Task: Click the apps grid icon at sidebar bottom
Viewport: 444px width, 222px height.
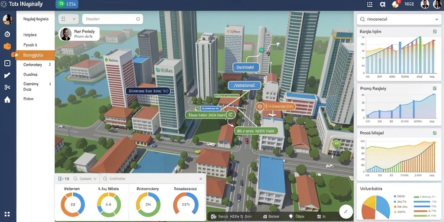Action: (7, 214)
